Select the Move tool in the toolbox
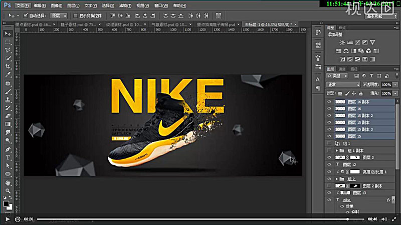Screen dimensions: 401x225 (x=8, y=33)
